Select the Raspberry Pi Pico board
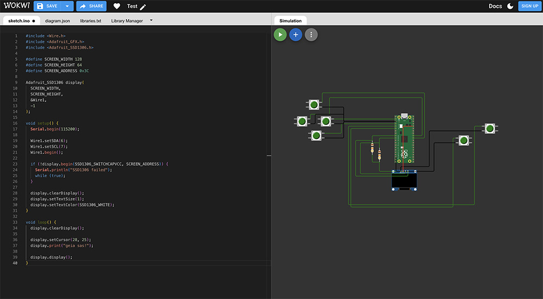The image size is (543, 299). (x=404, y=139)
